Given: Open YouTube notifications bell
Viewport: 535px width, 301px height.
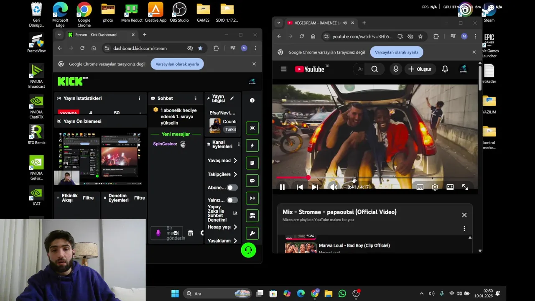Looking at the screenshot, I should click(445, 69).
